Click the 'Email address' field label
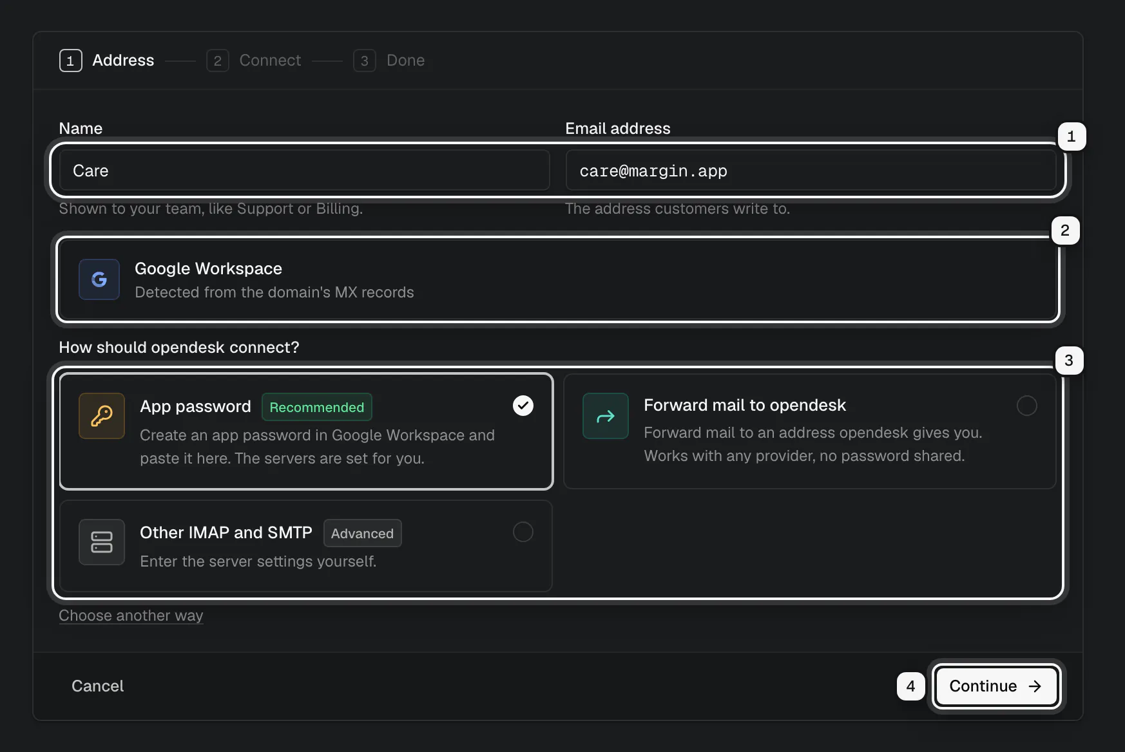Image resolution: width=1125 pixels, height=752 pixels. [x=618, y=128]
